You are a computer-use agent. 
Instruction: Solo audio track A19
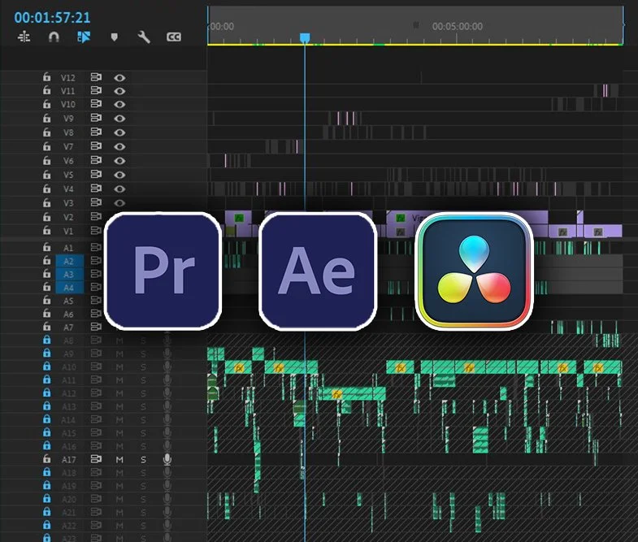tap(143, 486)
